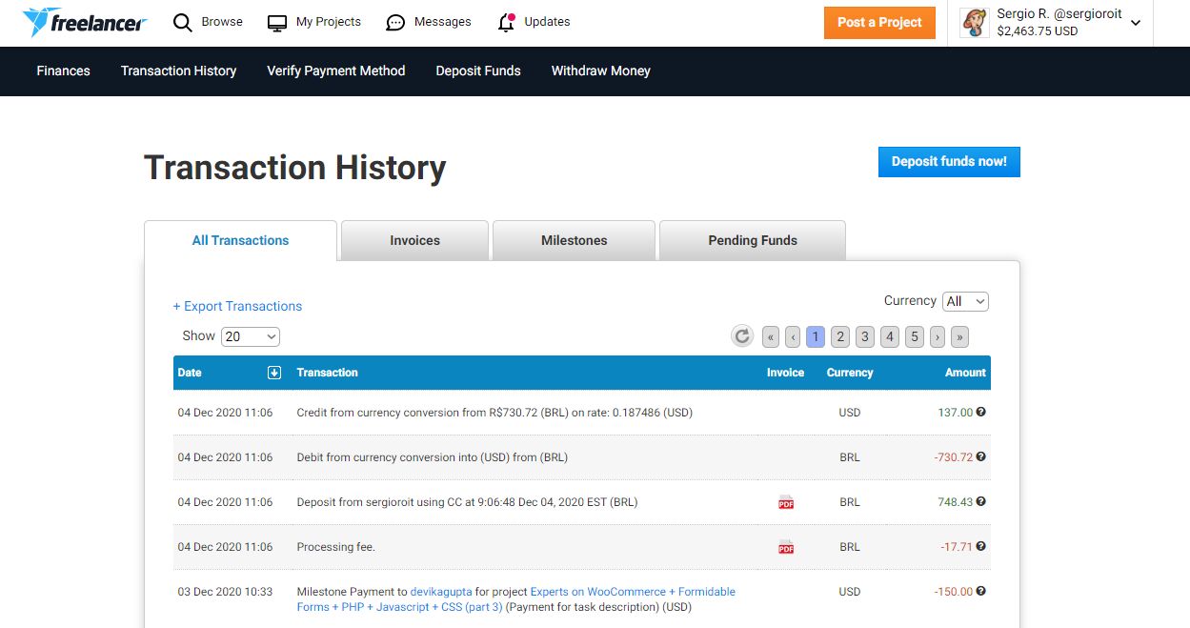Sort by date using arrow icon
The image size is (1190, 628).
tap(274, 373)
